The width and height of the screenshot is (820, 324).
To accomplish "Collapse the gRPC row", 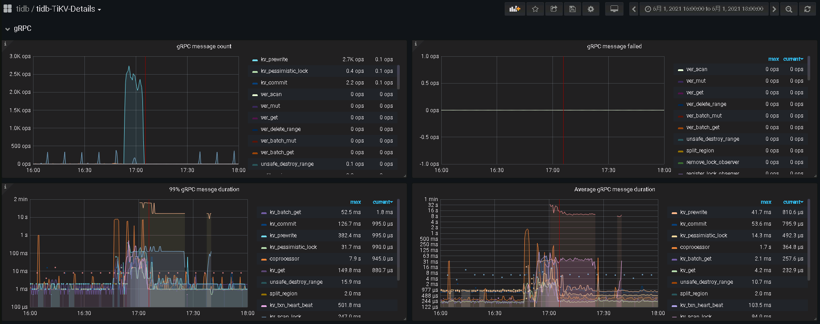I will 22,29.
